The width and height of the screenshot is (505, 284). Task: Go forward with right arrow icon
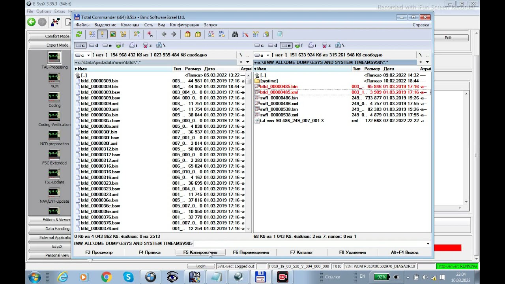174,34
